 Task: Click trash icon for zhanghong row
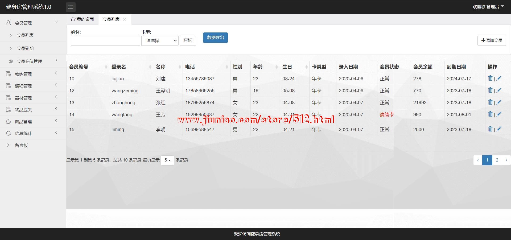(x=490, y=102)
